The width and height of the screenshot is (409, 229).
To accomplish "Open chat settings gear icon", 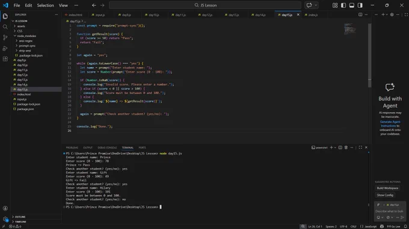I will point(392,15).
